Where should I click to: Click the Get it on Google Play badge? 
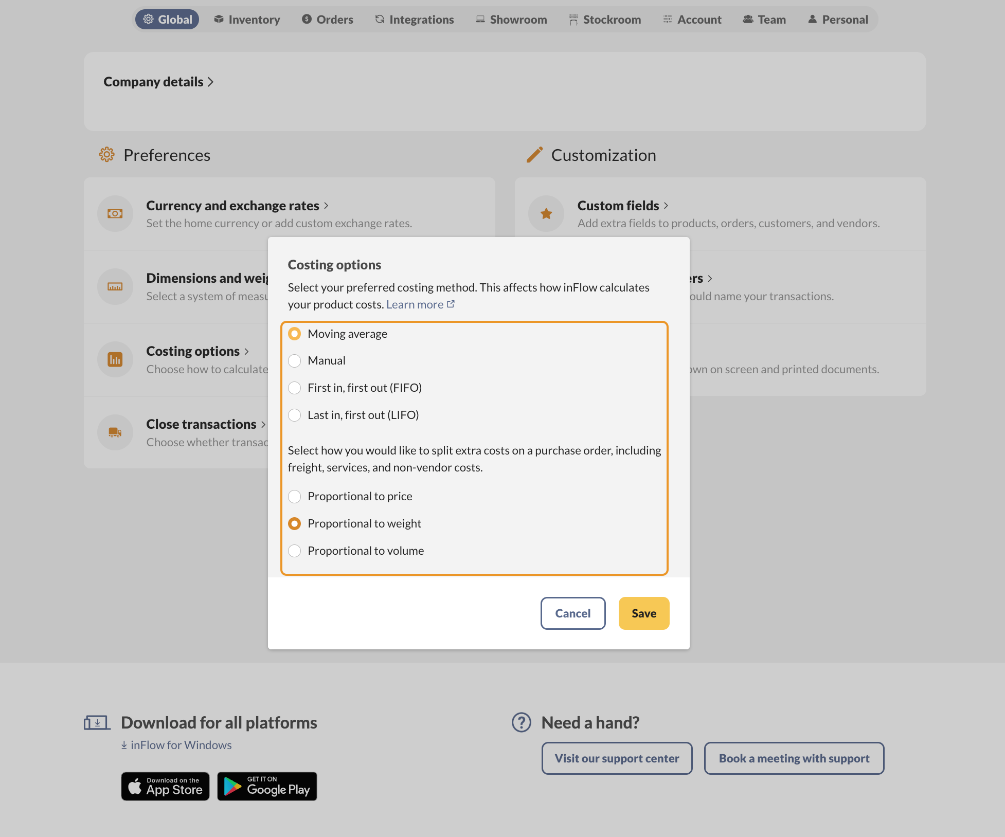[x=266, y=786]
